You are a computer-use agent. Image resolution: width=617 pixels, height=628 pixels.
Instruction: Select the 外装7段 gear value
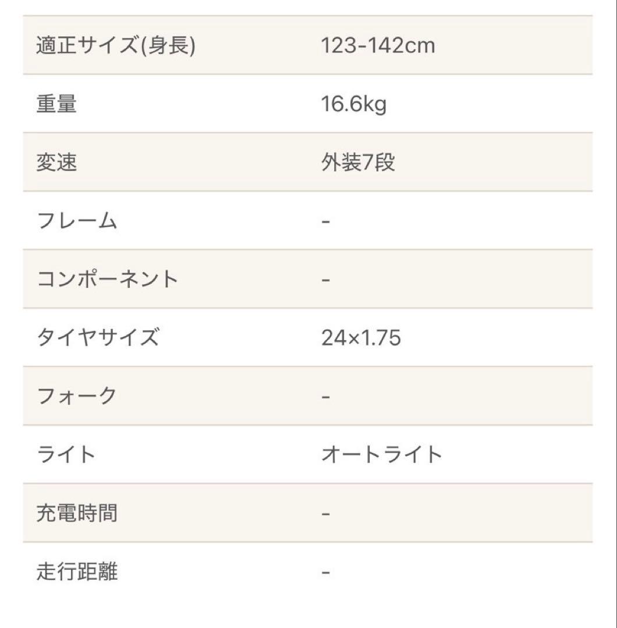pyautogui.click(x=358, y=163)
